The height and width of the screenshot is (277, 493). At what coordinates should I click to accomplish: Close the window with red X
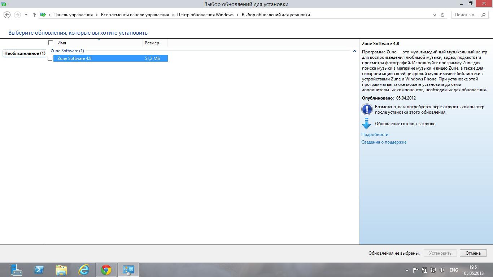(484, 4)
